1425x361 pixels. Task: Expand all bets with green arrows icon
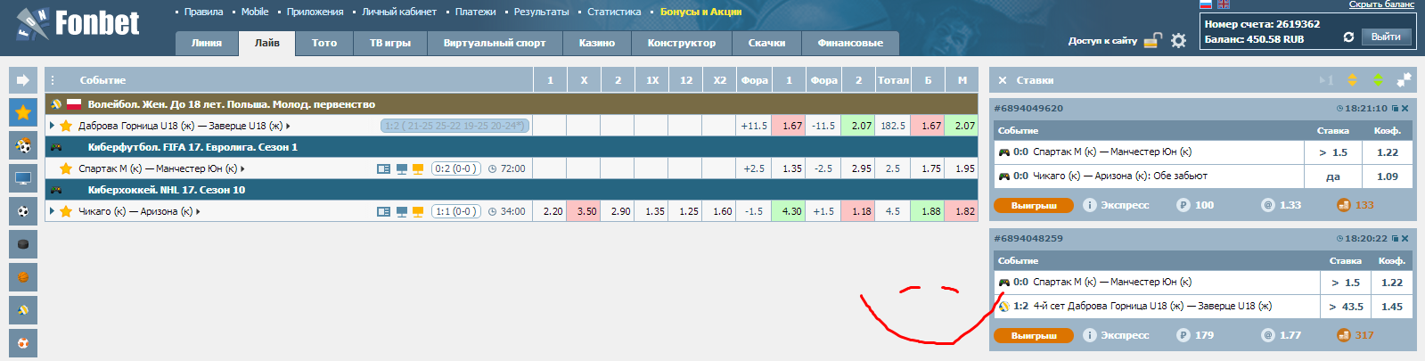(x=1378, y=80)
